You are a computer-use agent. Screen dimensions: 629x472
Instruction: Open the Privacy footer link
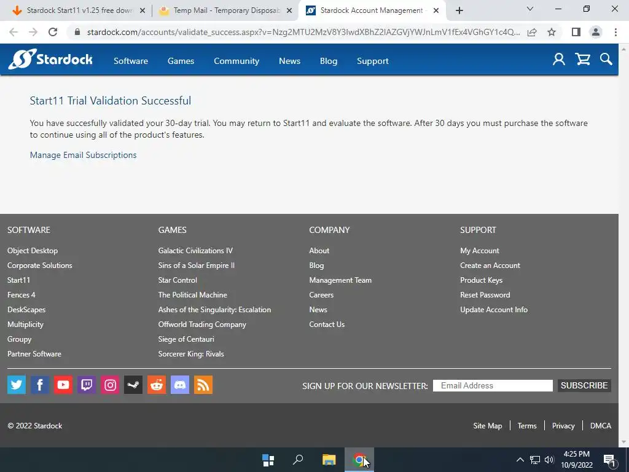(563, 426)
